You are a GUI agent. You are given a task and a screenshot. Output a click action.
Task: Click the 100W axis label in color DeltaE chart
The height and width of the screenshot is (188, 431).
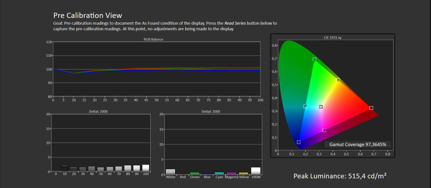tap(256, 177)
